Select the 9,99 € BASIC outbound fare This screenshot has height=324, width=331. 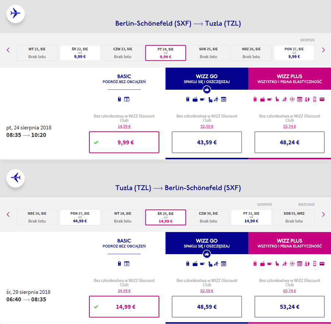[124, 142]
